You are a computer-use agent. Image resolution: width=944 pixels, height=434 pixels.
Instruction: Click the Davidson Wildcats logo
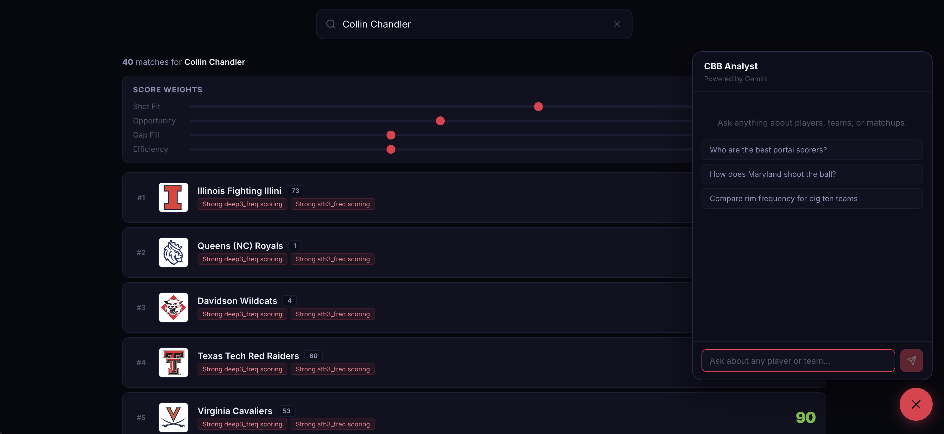coord(173,307)
